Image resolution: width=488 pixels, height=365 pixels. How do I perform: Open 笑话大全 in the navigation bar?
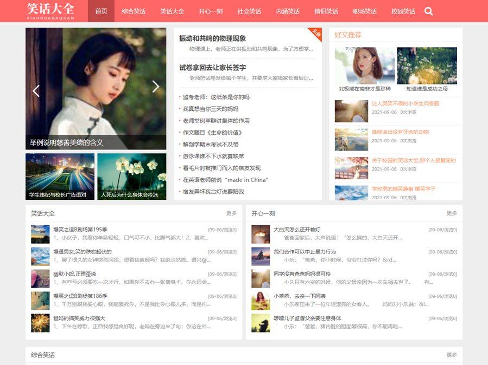(x=172, y=11)
